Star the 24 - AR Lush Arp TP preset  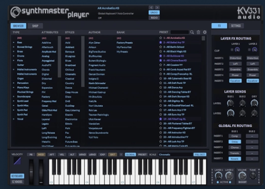tap(161, 141)
